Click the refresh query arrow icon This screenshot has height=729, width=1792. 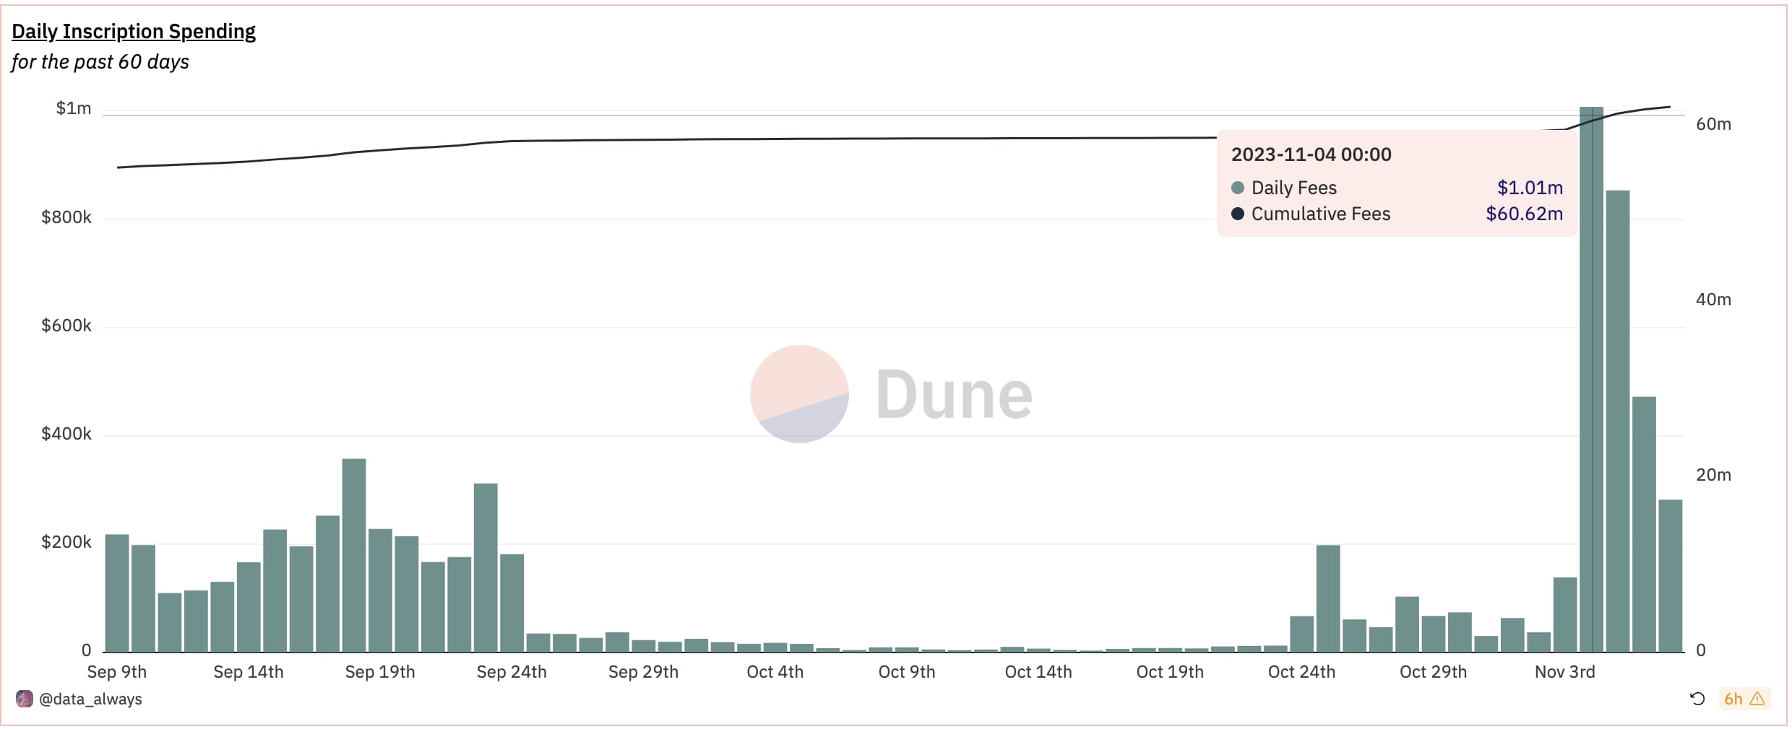[1697, 699]
